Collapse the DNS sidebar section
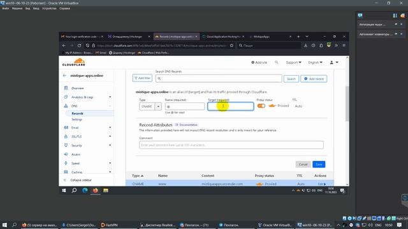This screenshot has height=229, width=408. [110, 106]
